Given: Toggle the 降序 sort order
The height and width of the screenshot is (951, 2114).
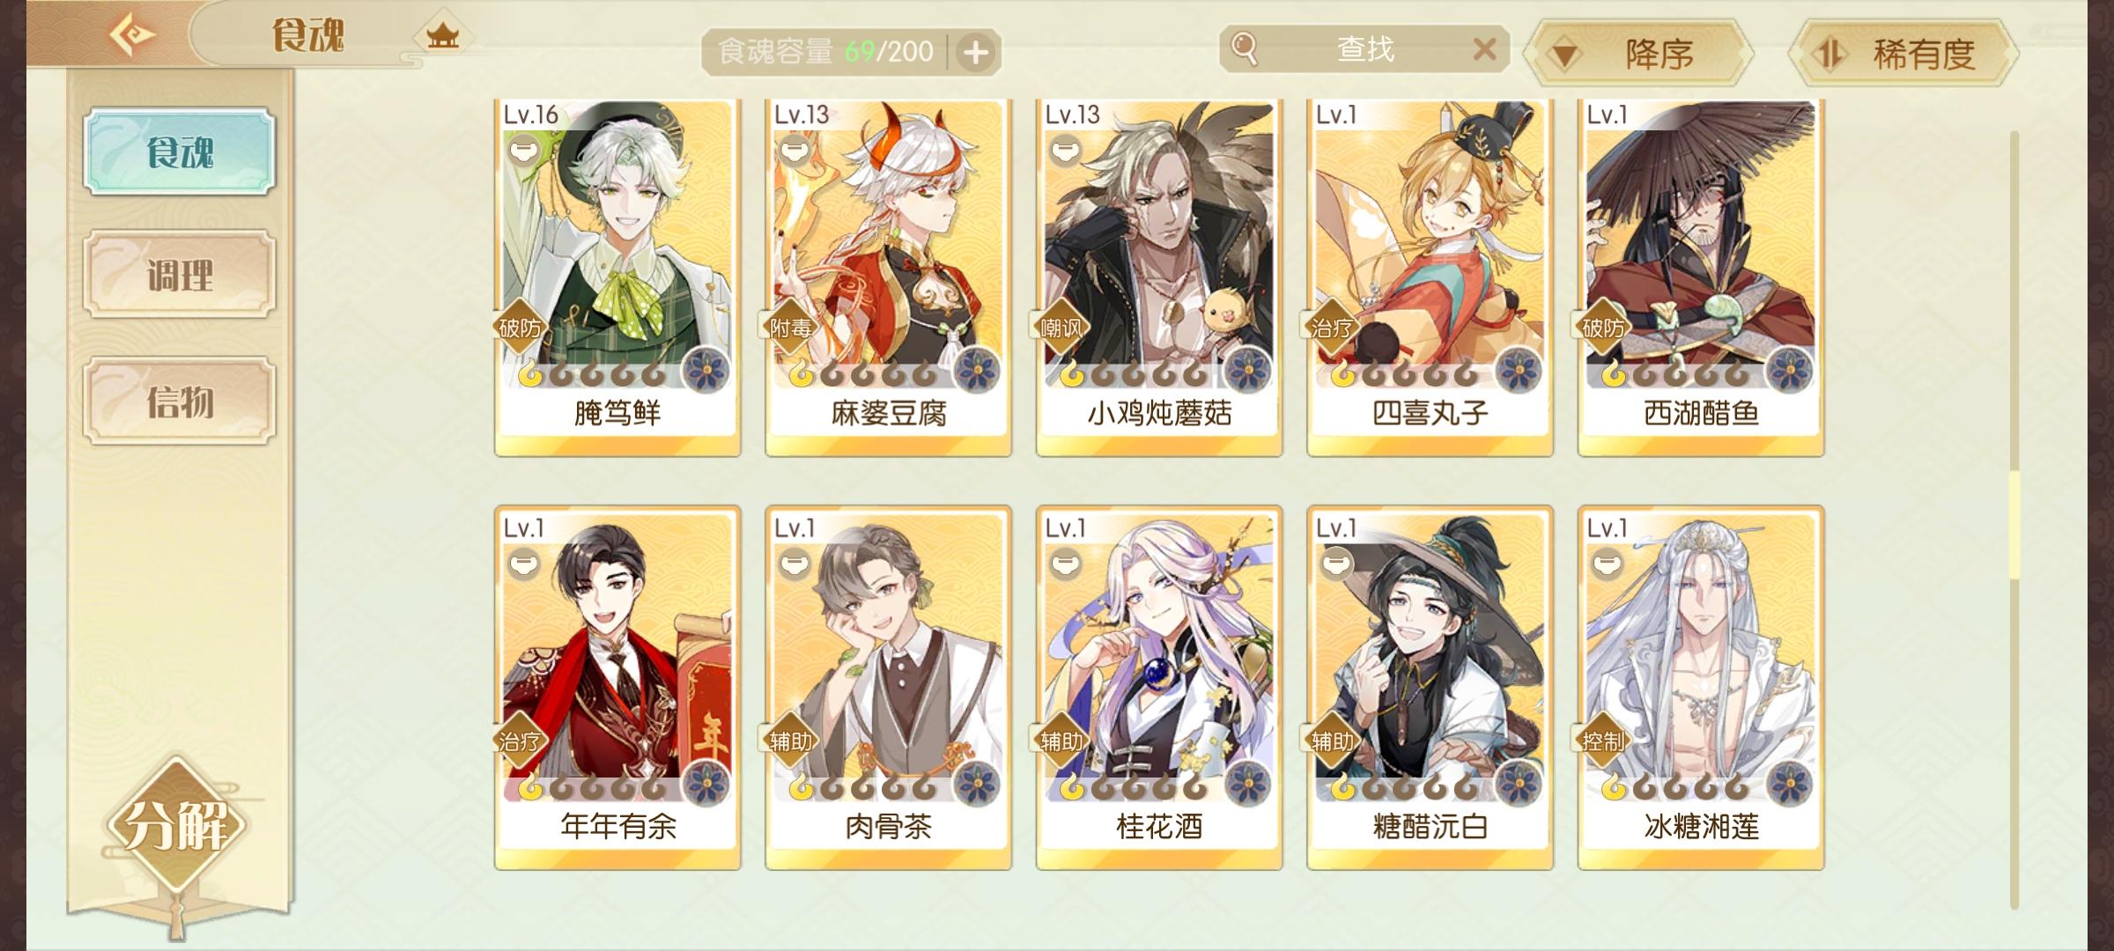Looking at the screenshot, I should (x=1638, y=54).
